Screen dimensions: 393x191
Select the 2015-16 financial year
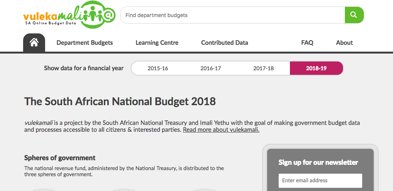pos(158,68)
